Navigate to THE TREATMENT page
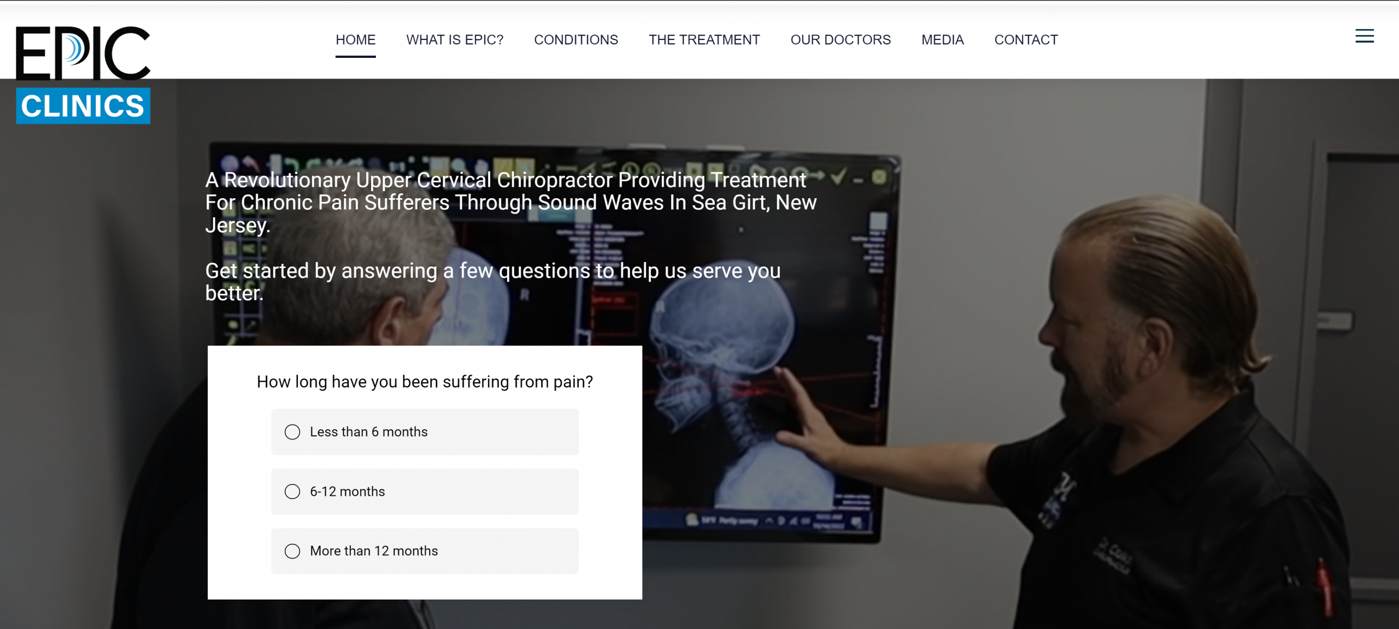 coord(704,40)
